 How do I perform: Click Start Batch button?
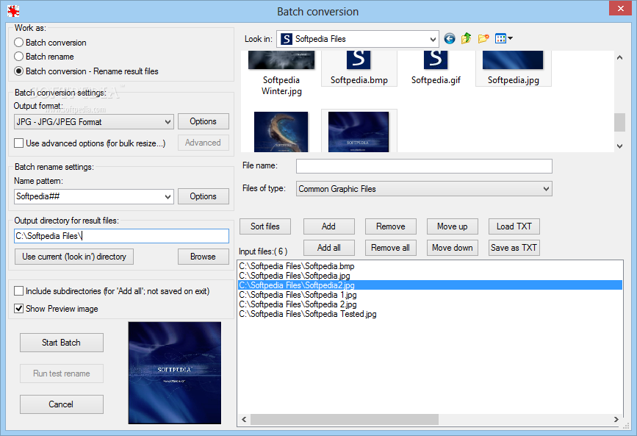click(x=61, y=343)
